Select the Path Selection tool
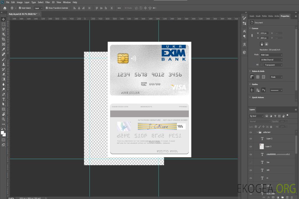Viewport: 299px width, 199px height. [3, 104]
